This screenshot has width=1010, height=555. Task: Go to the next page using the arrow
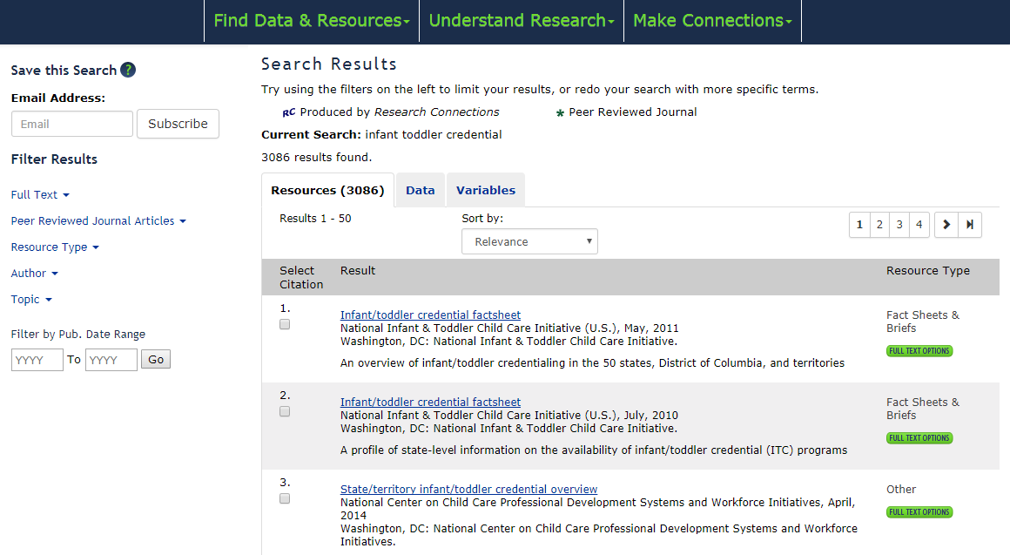tap(946, 224)
